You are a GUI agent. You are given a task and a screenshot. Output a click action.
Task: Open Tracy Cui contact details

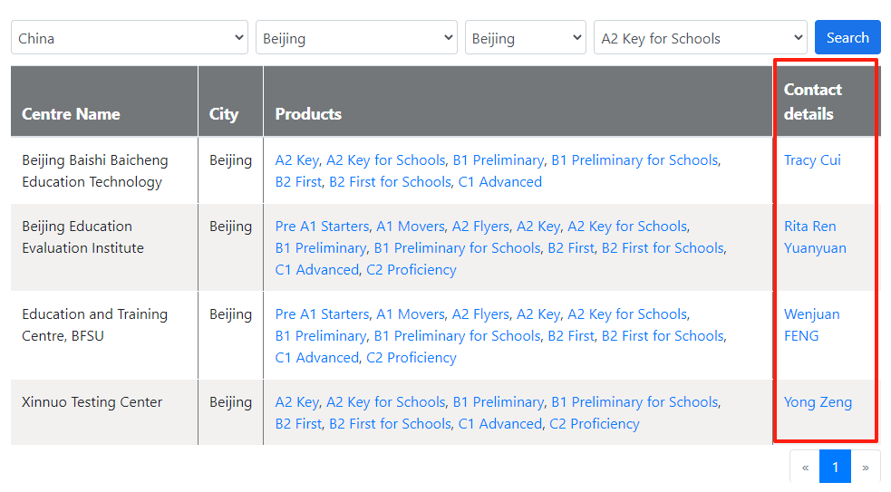click(x=812, y=160)
